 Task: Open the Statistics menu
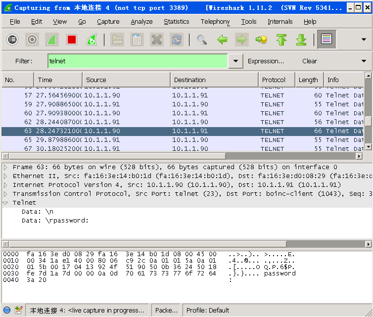coord(176,22)
